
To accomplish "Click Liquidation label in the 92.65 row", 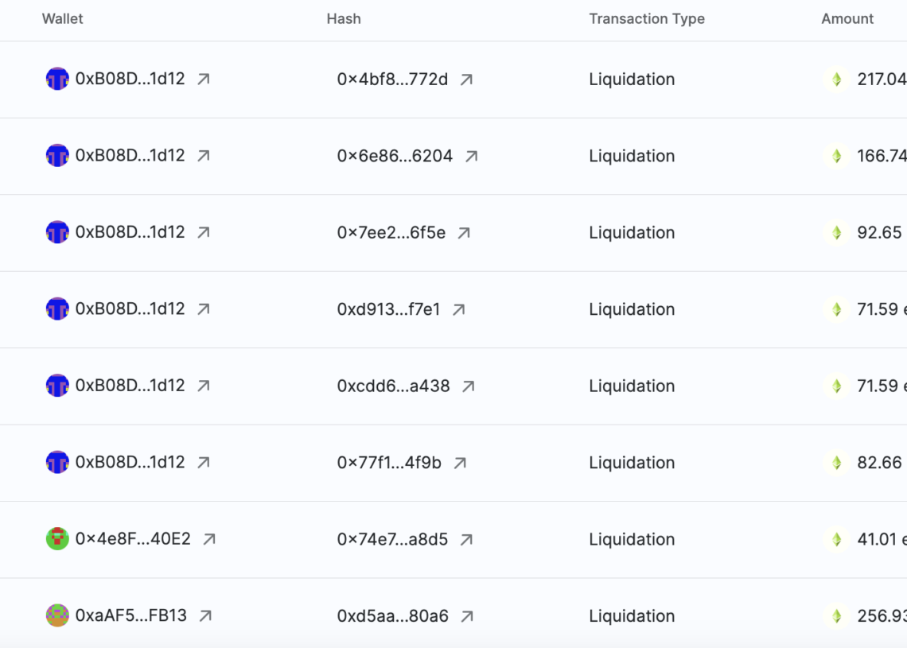I will (632, 233).
